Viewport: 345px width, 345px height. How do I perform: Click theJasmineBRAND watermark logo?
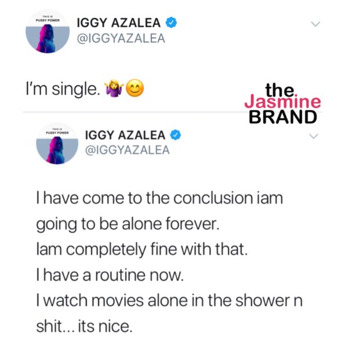pos(282,103)
